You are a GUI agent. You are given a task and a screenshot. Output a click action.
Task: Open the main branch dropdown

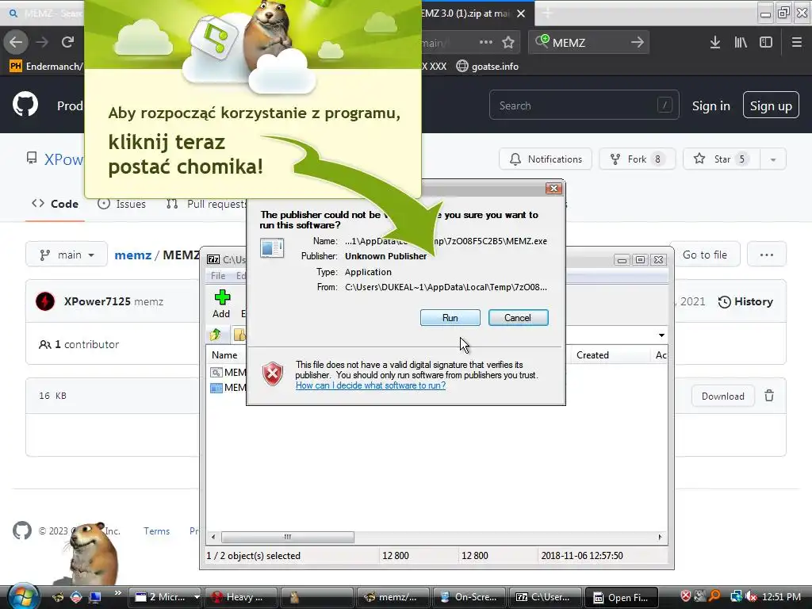click(67, 255)
